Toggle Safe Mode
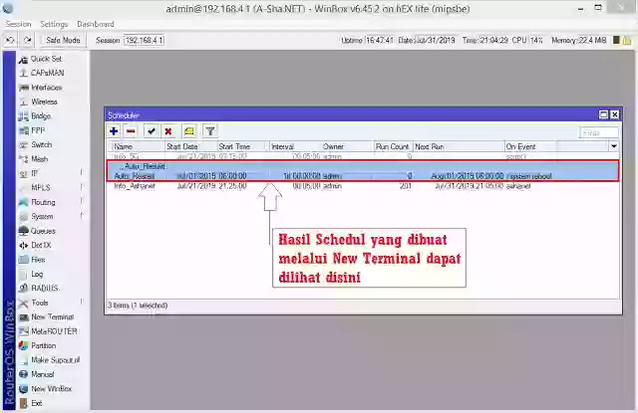Viewport: 638px width, 413px height. point(63,40)
